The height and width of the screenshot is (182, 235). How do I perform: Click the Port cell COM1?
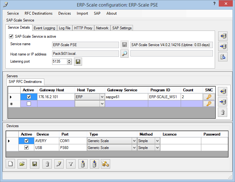[73, 141]
